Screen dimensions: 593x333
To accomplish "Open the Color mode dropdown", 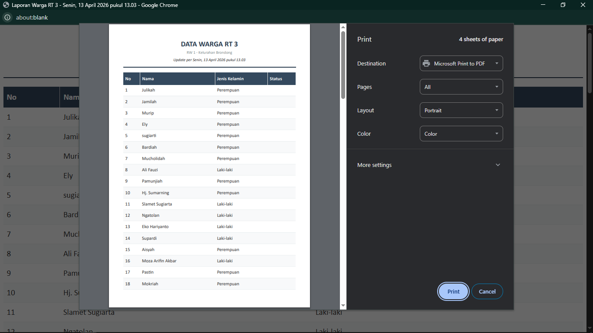I will pyautogui.click(x=461, y=134).
